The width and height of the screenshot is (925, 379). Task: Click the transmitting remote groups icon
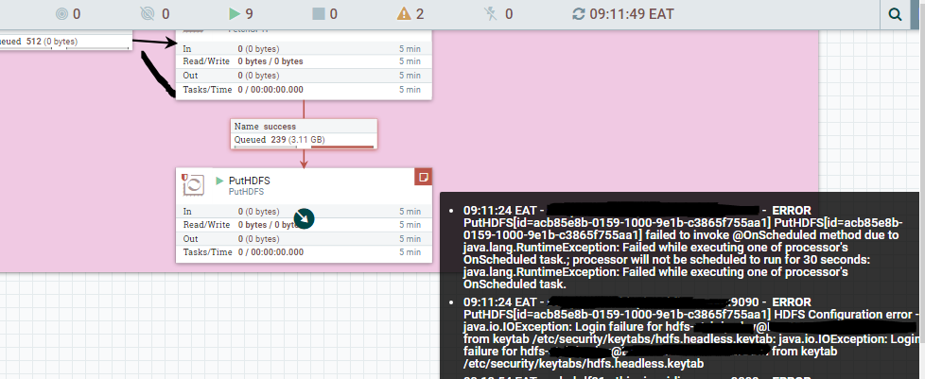(x=61, y=14)
